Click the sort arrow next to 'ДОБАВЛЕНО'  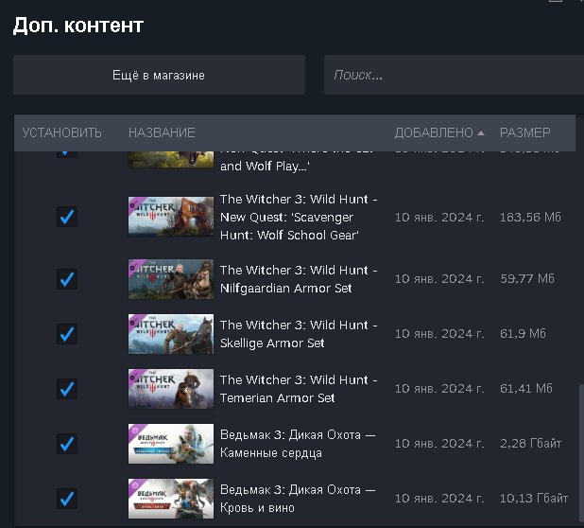click(481, 133)
